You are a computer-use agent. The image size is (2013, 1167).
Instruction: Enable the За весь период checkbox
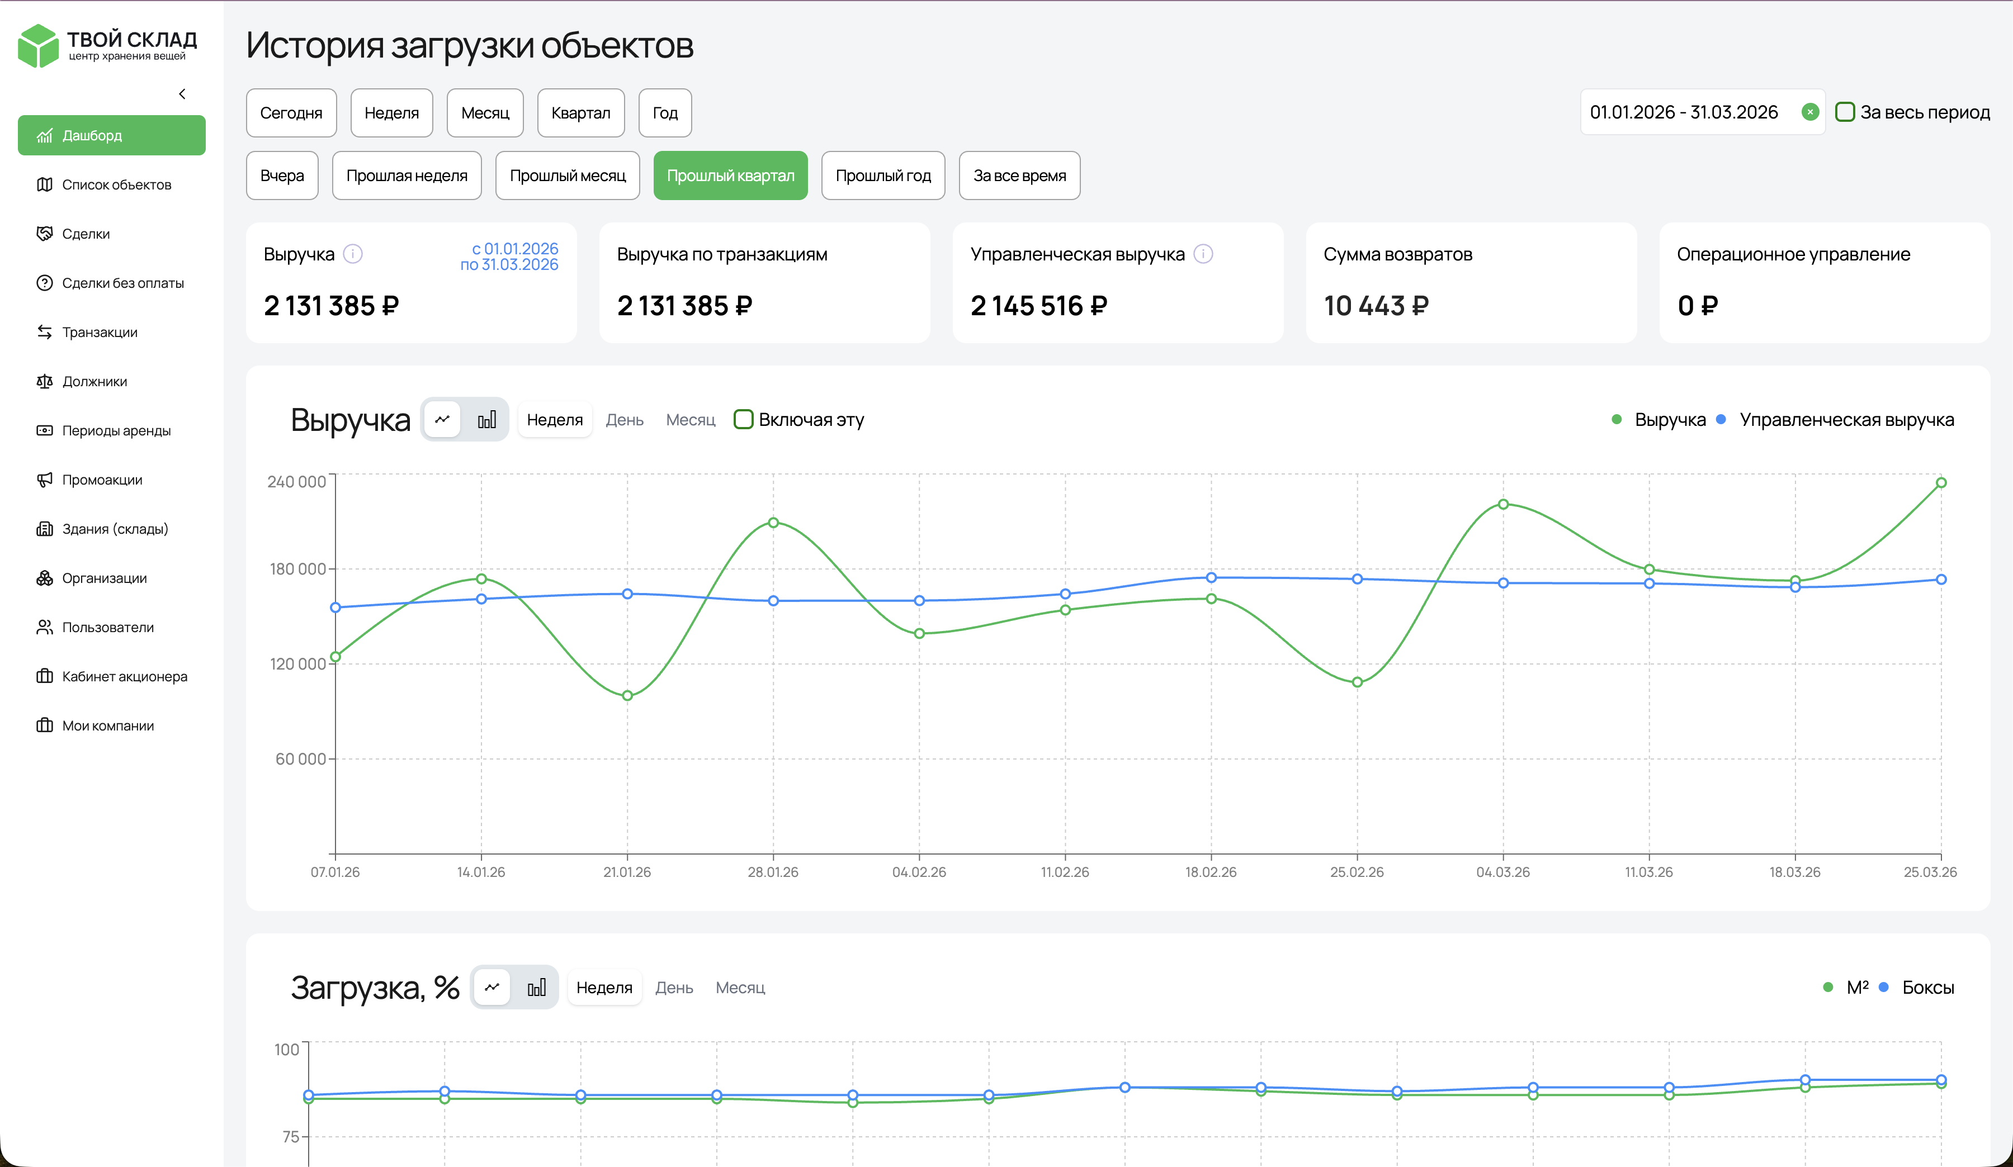point(1845,112)
